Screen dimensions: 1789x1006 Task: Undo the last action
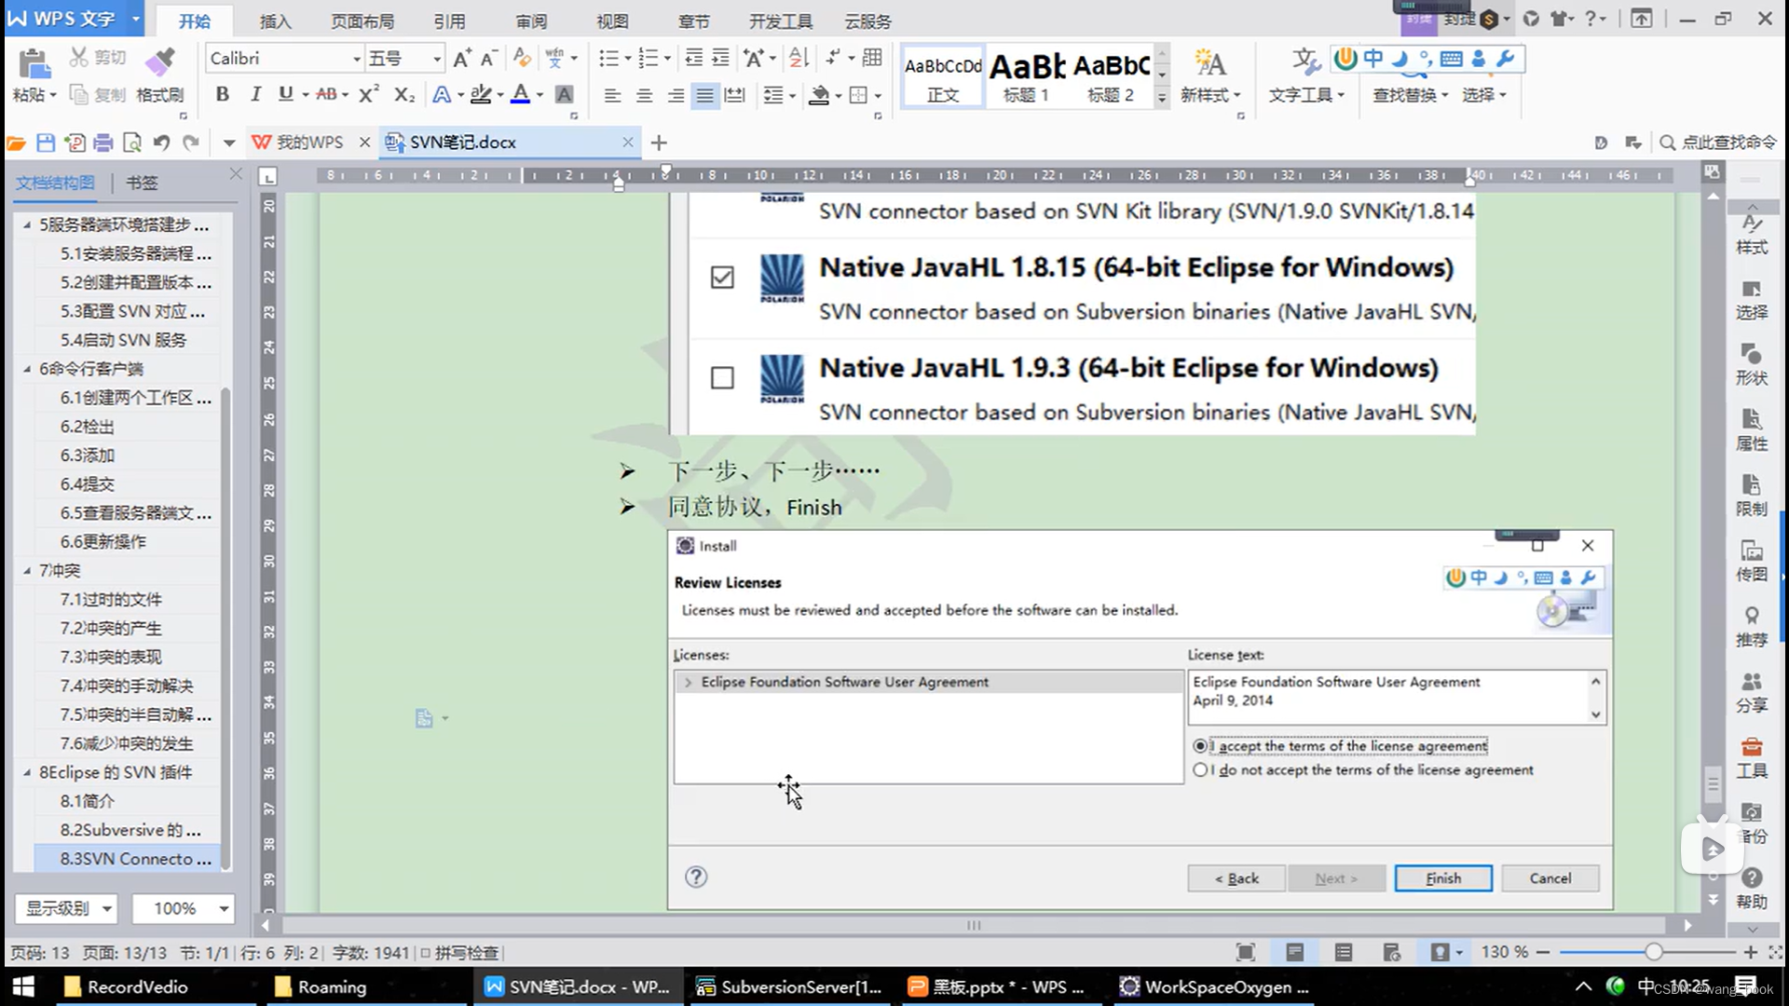click(x=161, y=143)
